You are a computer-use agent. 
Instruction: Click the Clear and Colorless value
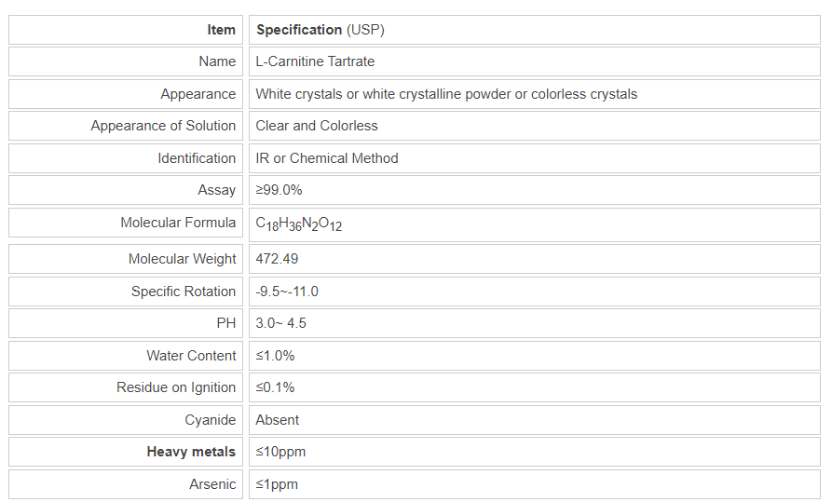tap(317, 126)
